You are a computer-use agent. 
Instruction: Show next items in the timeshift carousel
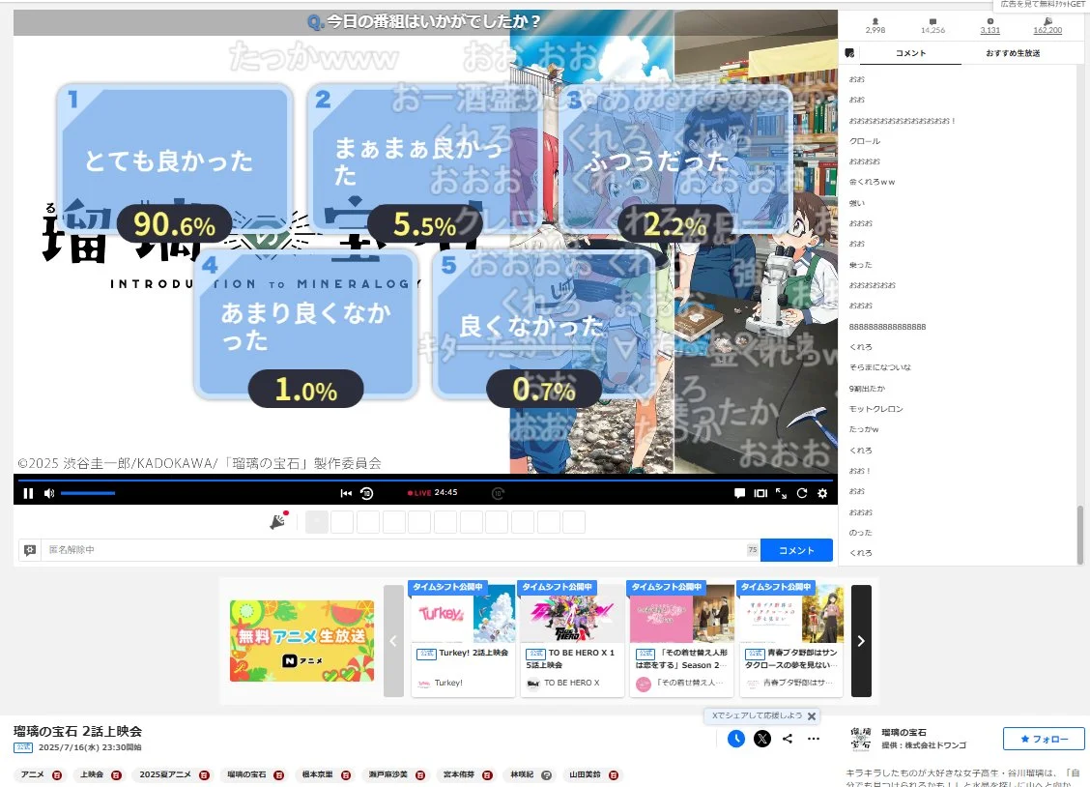click(861, 641)
